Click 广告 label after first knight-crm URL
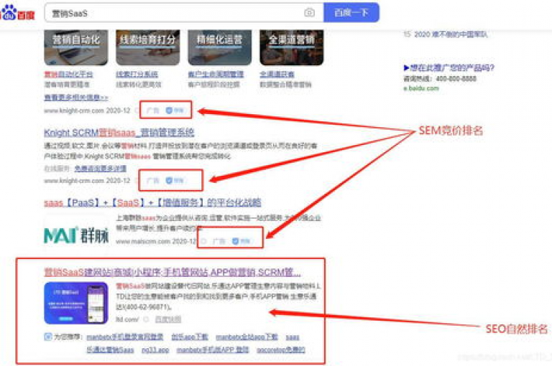This screenshot has height=366, width=552. [152, 111]
